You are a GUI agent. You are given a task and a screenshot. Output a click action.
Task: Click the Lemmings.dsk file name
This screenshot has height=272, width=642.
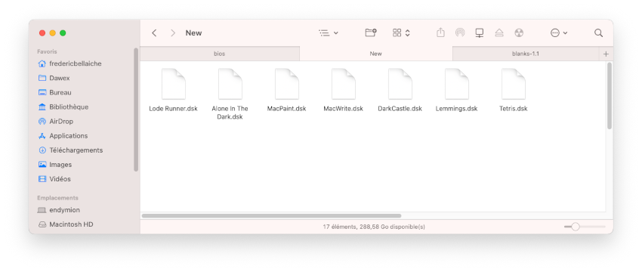point(456,109)
